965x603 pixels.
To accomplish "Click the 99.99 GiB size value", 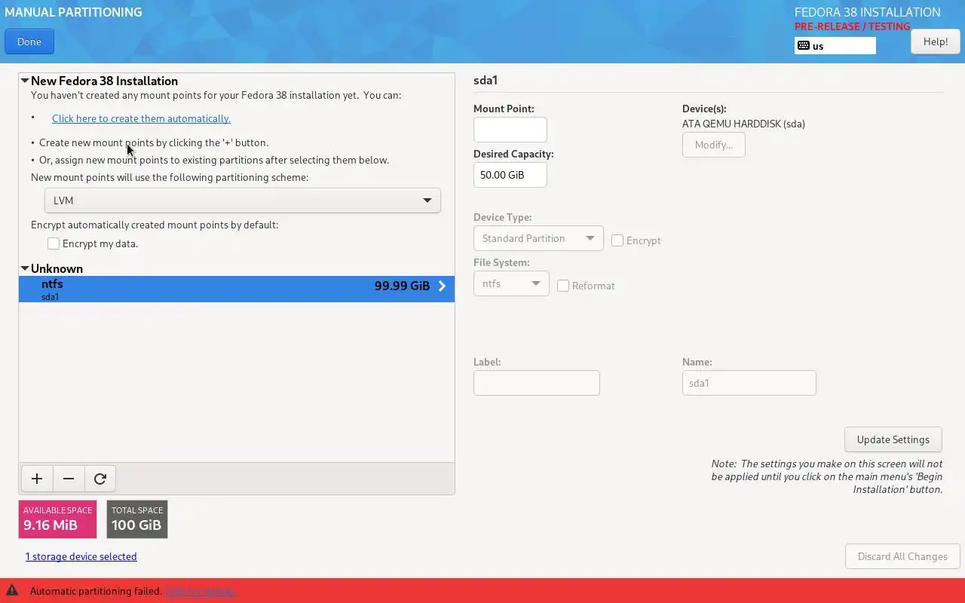I will coord(402,286).
